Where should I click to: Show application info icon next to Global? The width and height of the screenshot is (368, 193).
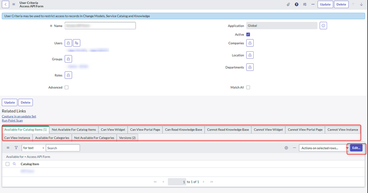click(x=323, y=25)
